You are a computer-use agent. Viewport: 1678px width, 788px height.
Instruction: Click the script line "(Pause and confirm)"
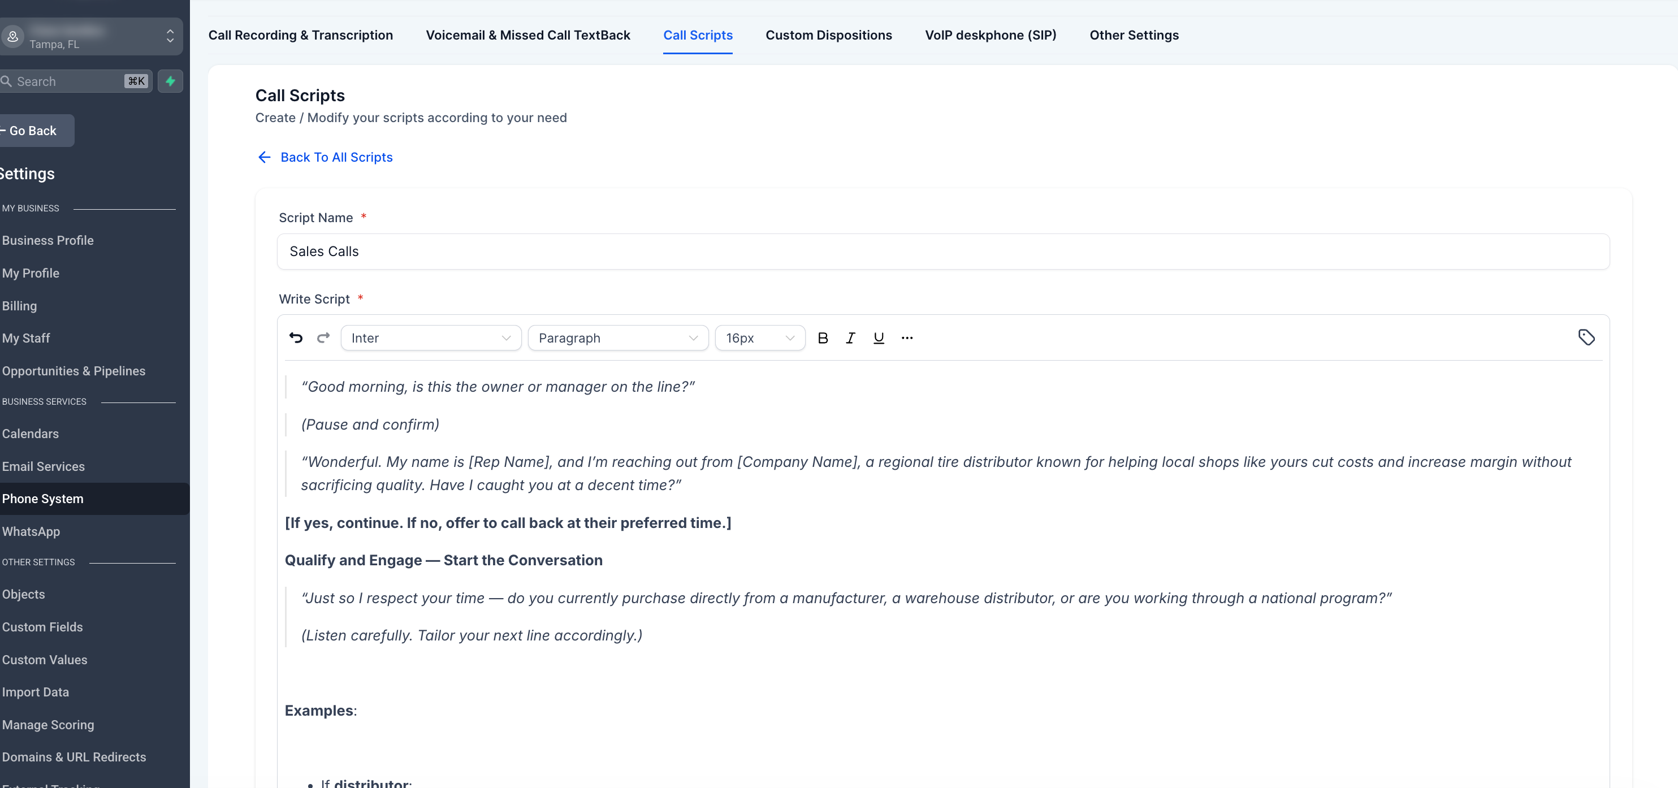370,425
